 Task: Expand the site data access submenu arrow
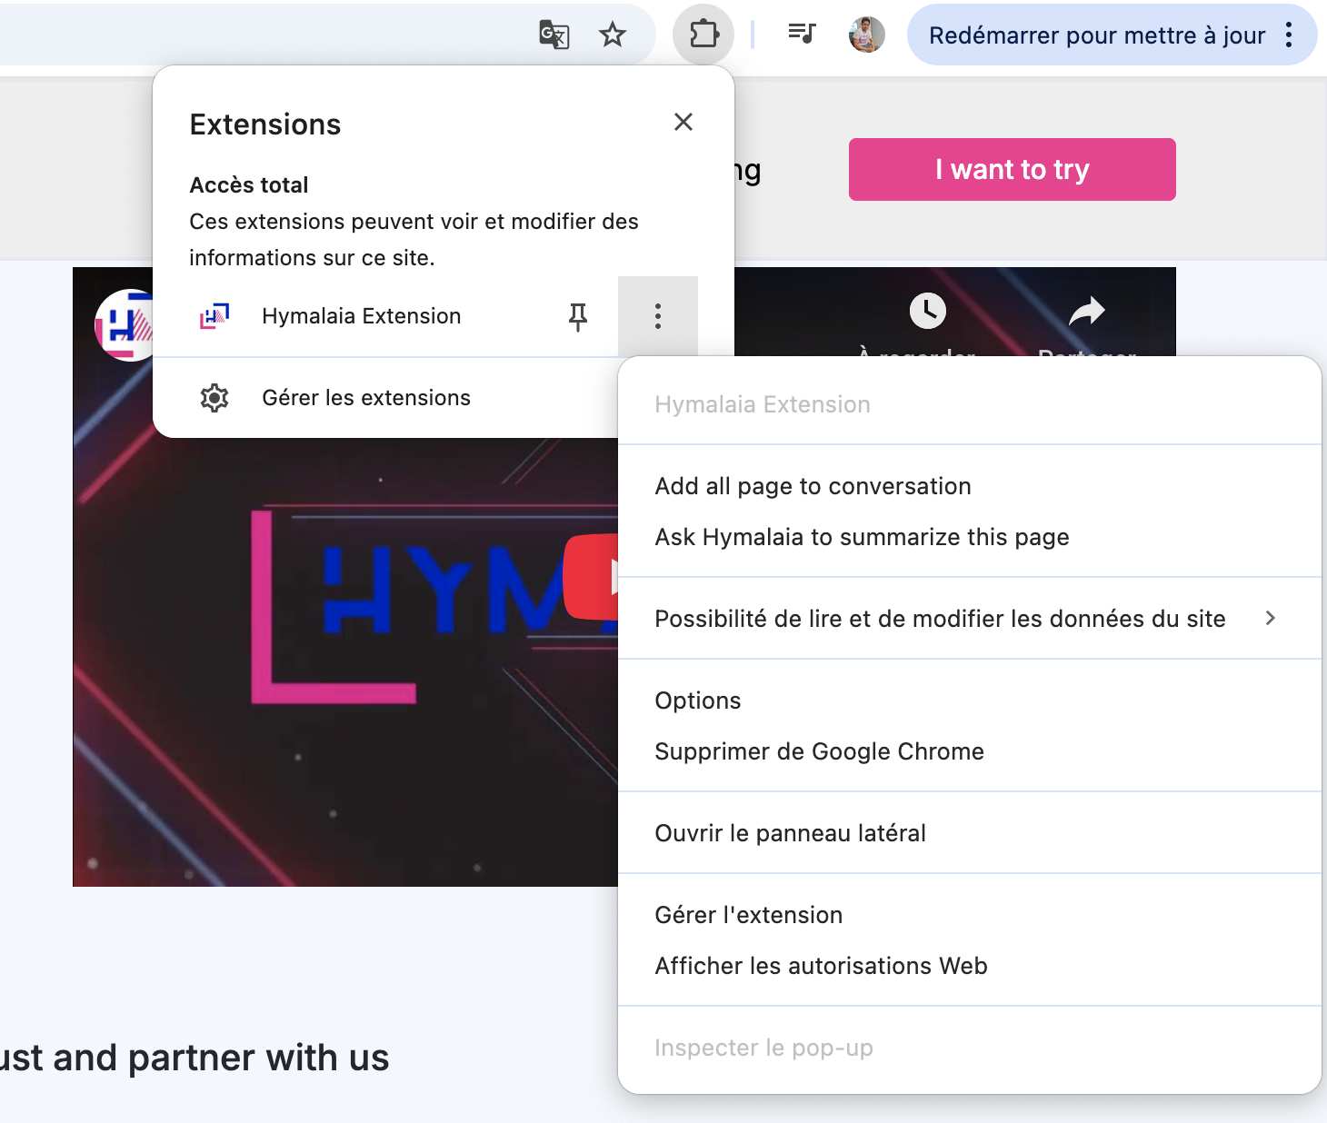(x=1271, y=618)
